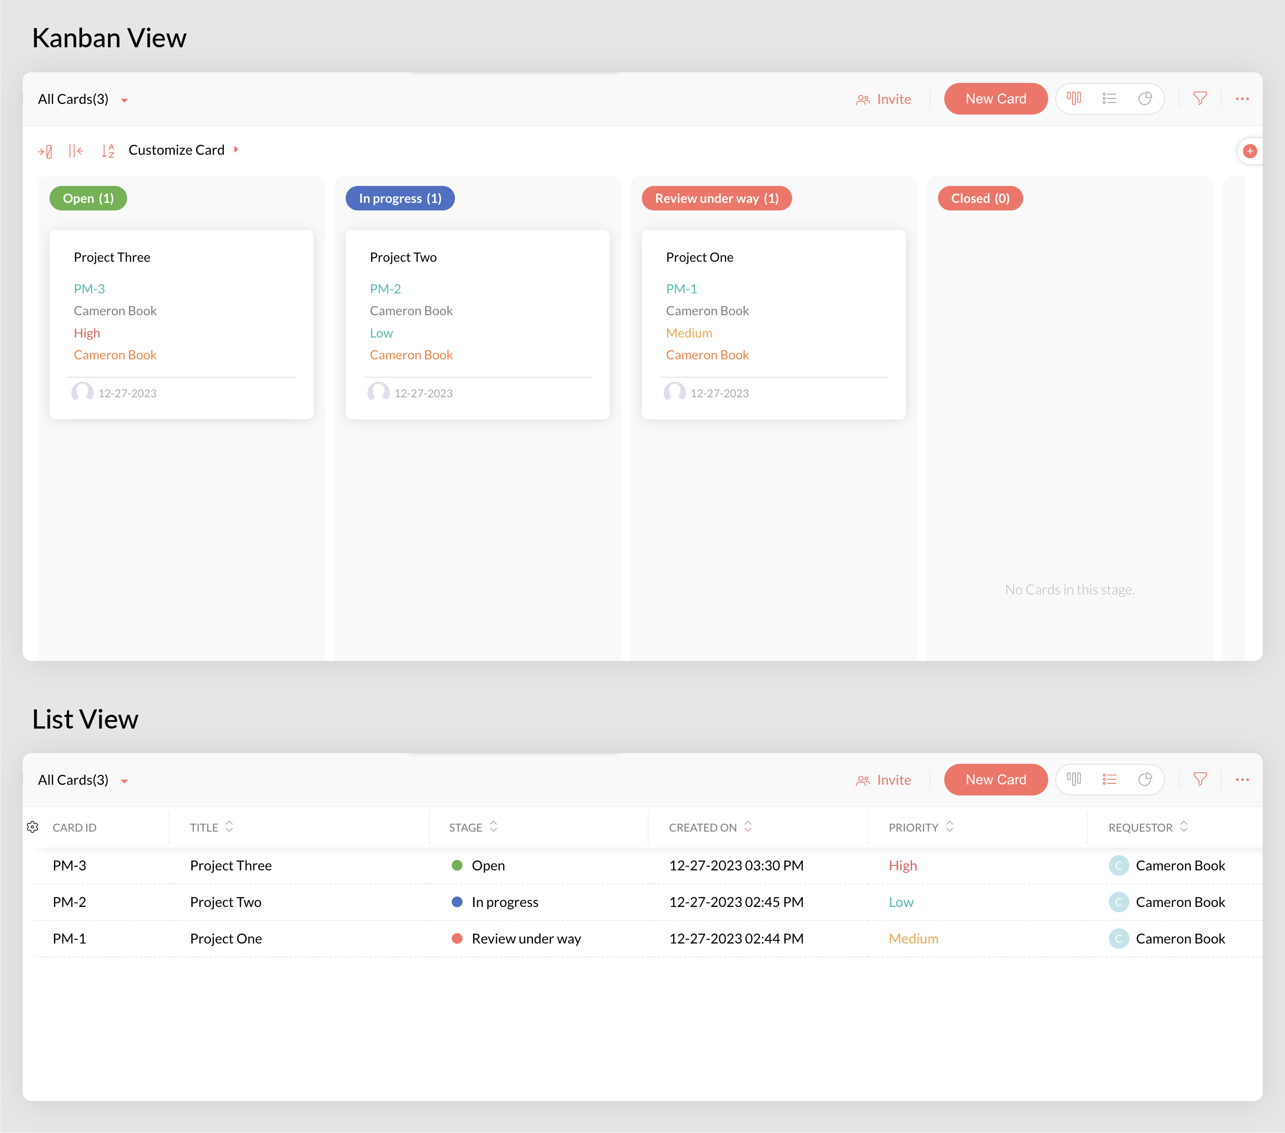Click the A-Z sort icon

point(108,151)
